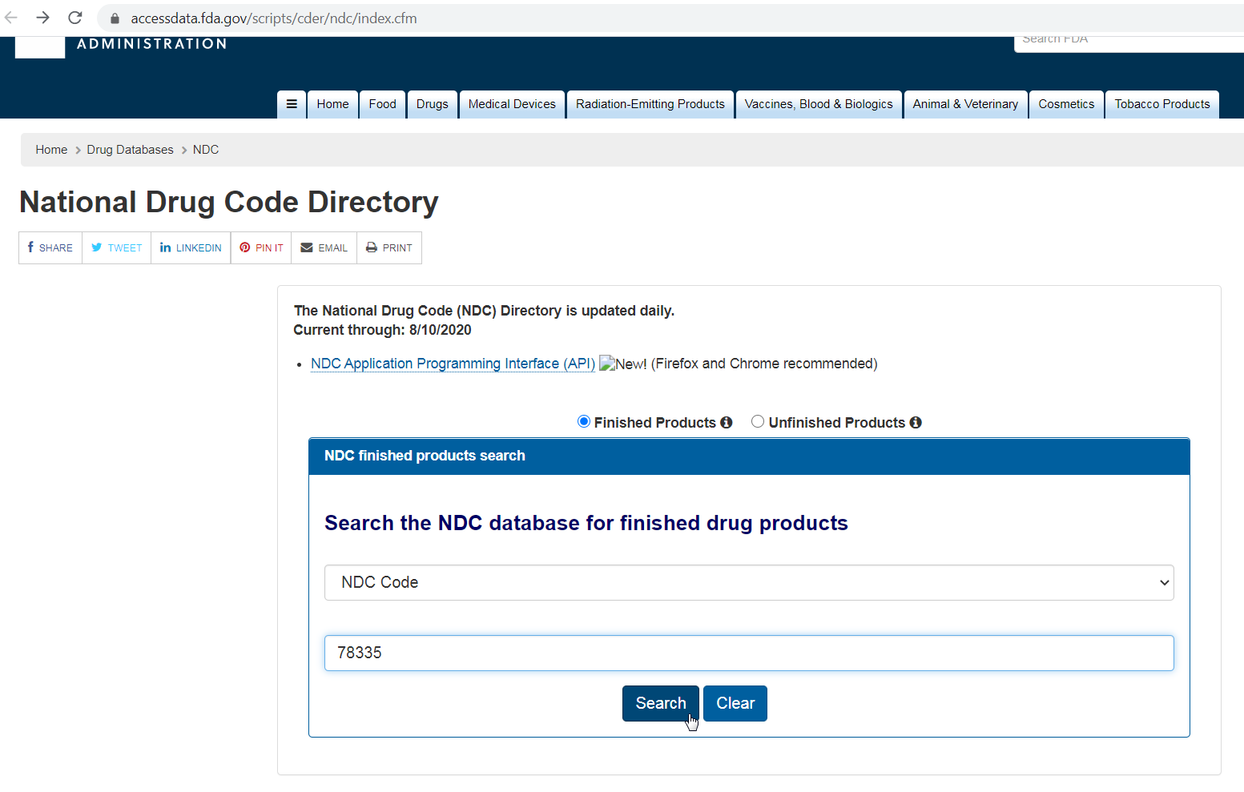Click info icon beside Finished Products
Image resolution: width=1244 pixels, height=792 pixels.
[727, 422]
